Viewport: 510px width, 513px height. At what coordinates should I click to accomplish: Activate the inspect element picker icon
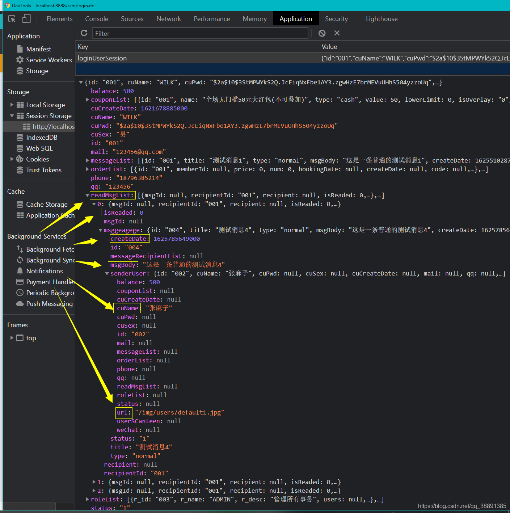12,19
